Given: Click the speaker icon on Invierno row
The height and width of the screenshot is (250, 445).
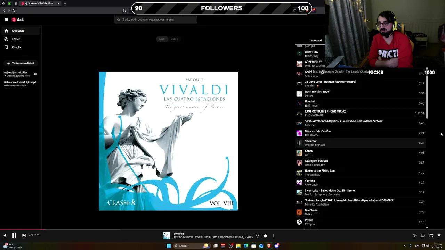Looking at the screenshot, I should tap(299, 143).
